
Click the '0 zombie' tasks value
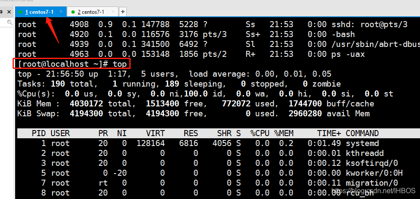(322, 84)
